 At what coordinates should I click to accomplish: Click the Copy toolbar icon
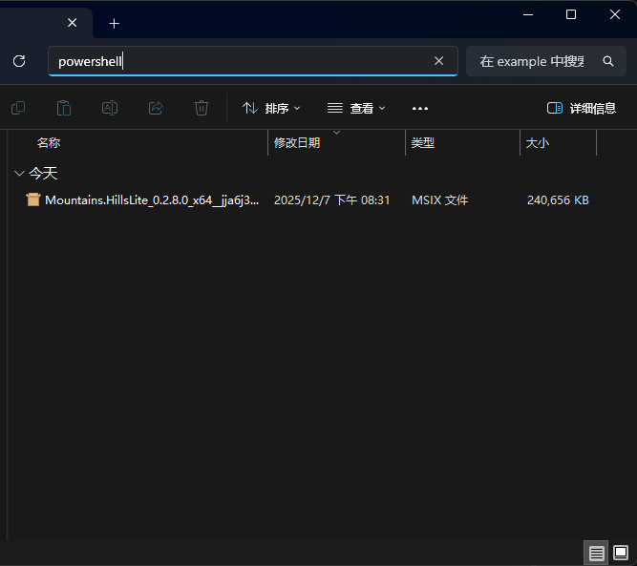pyautogui.click(x=18, y=108)
